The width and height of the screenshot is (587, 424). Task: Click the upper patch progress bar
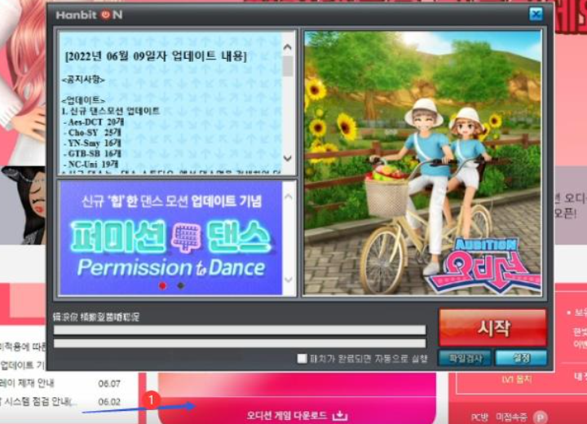coord(240,330)
